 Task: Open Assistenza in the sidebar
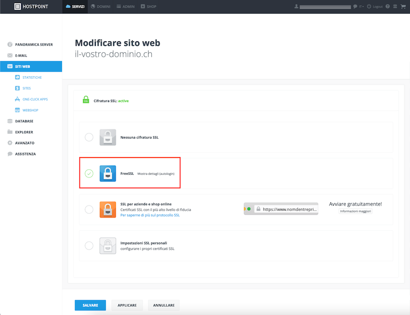[31, 154]
